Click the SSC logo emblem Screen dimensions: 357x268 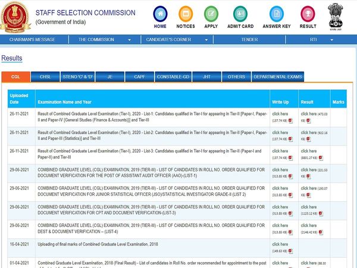[15, 17]
